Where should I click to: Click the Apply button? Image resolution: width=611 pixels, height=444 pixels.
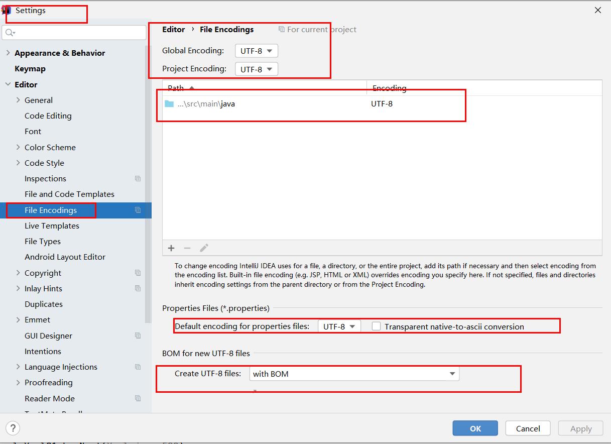coord(581,428)
